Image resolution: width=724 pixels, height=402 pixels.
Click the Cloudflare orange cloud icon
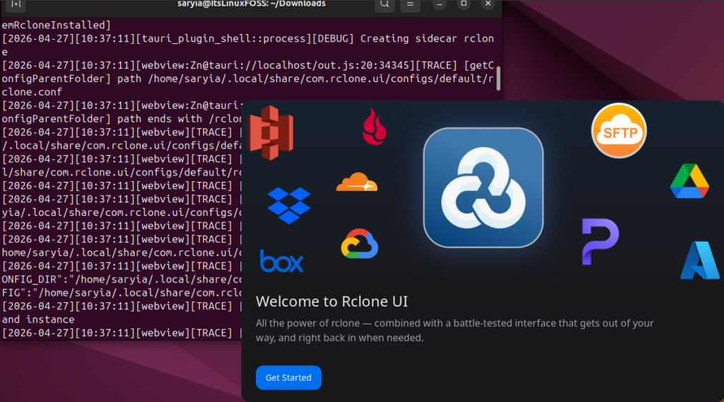coord(357,182)
